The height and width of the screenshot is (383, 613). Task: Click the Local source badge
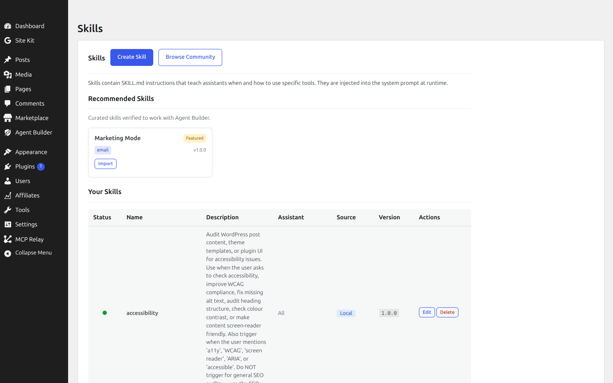346,313
